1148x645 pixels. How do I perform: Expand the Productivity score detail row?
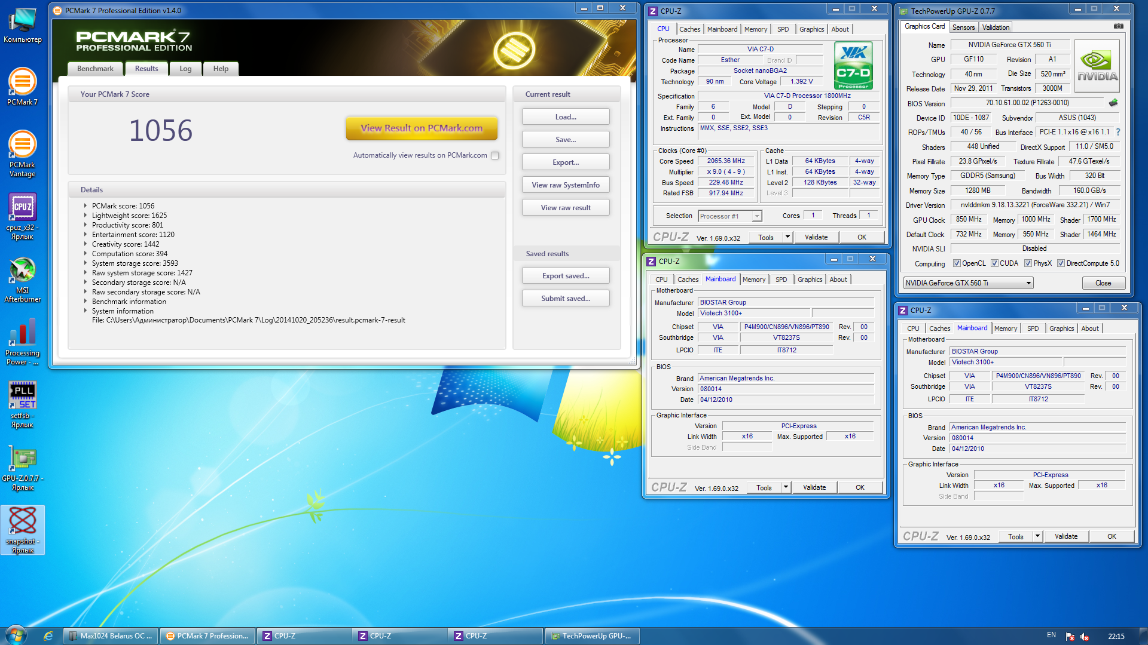pyautogui.click(x=86, y=225)
